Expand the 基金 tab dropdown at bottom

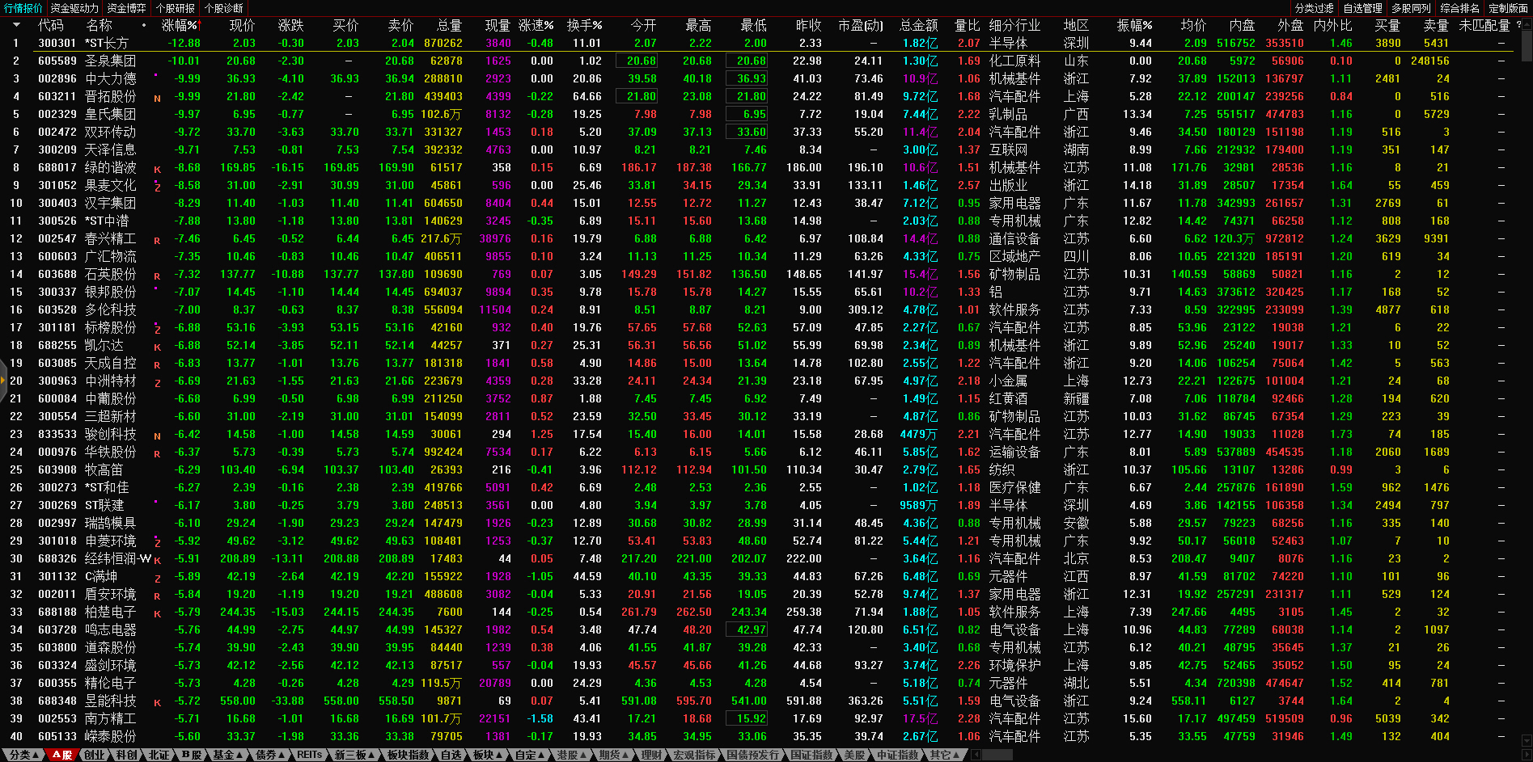(227, 755)
